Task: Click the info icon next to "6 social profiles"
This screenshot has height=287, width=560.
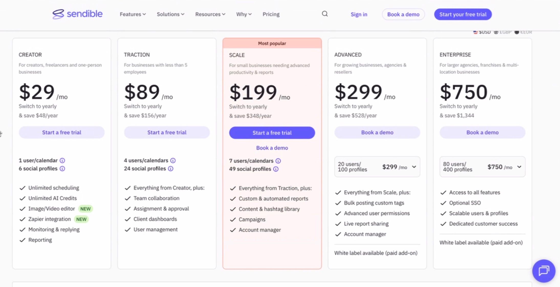Action: point(62,169)
